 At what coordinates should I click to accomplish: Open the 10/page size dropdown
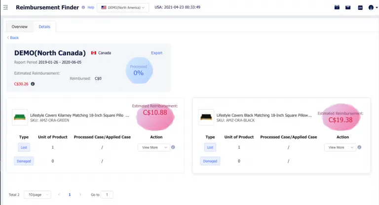click(x=38, y=195)
